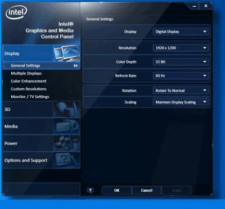The width and height of the screenshot is (225, 209).
Task: Open the Resolution dropdown showing 1920 x 1200
Action: click(181, 48)
